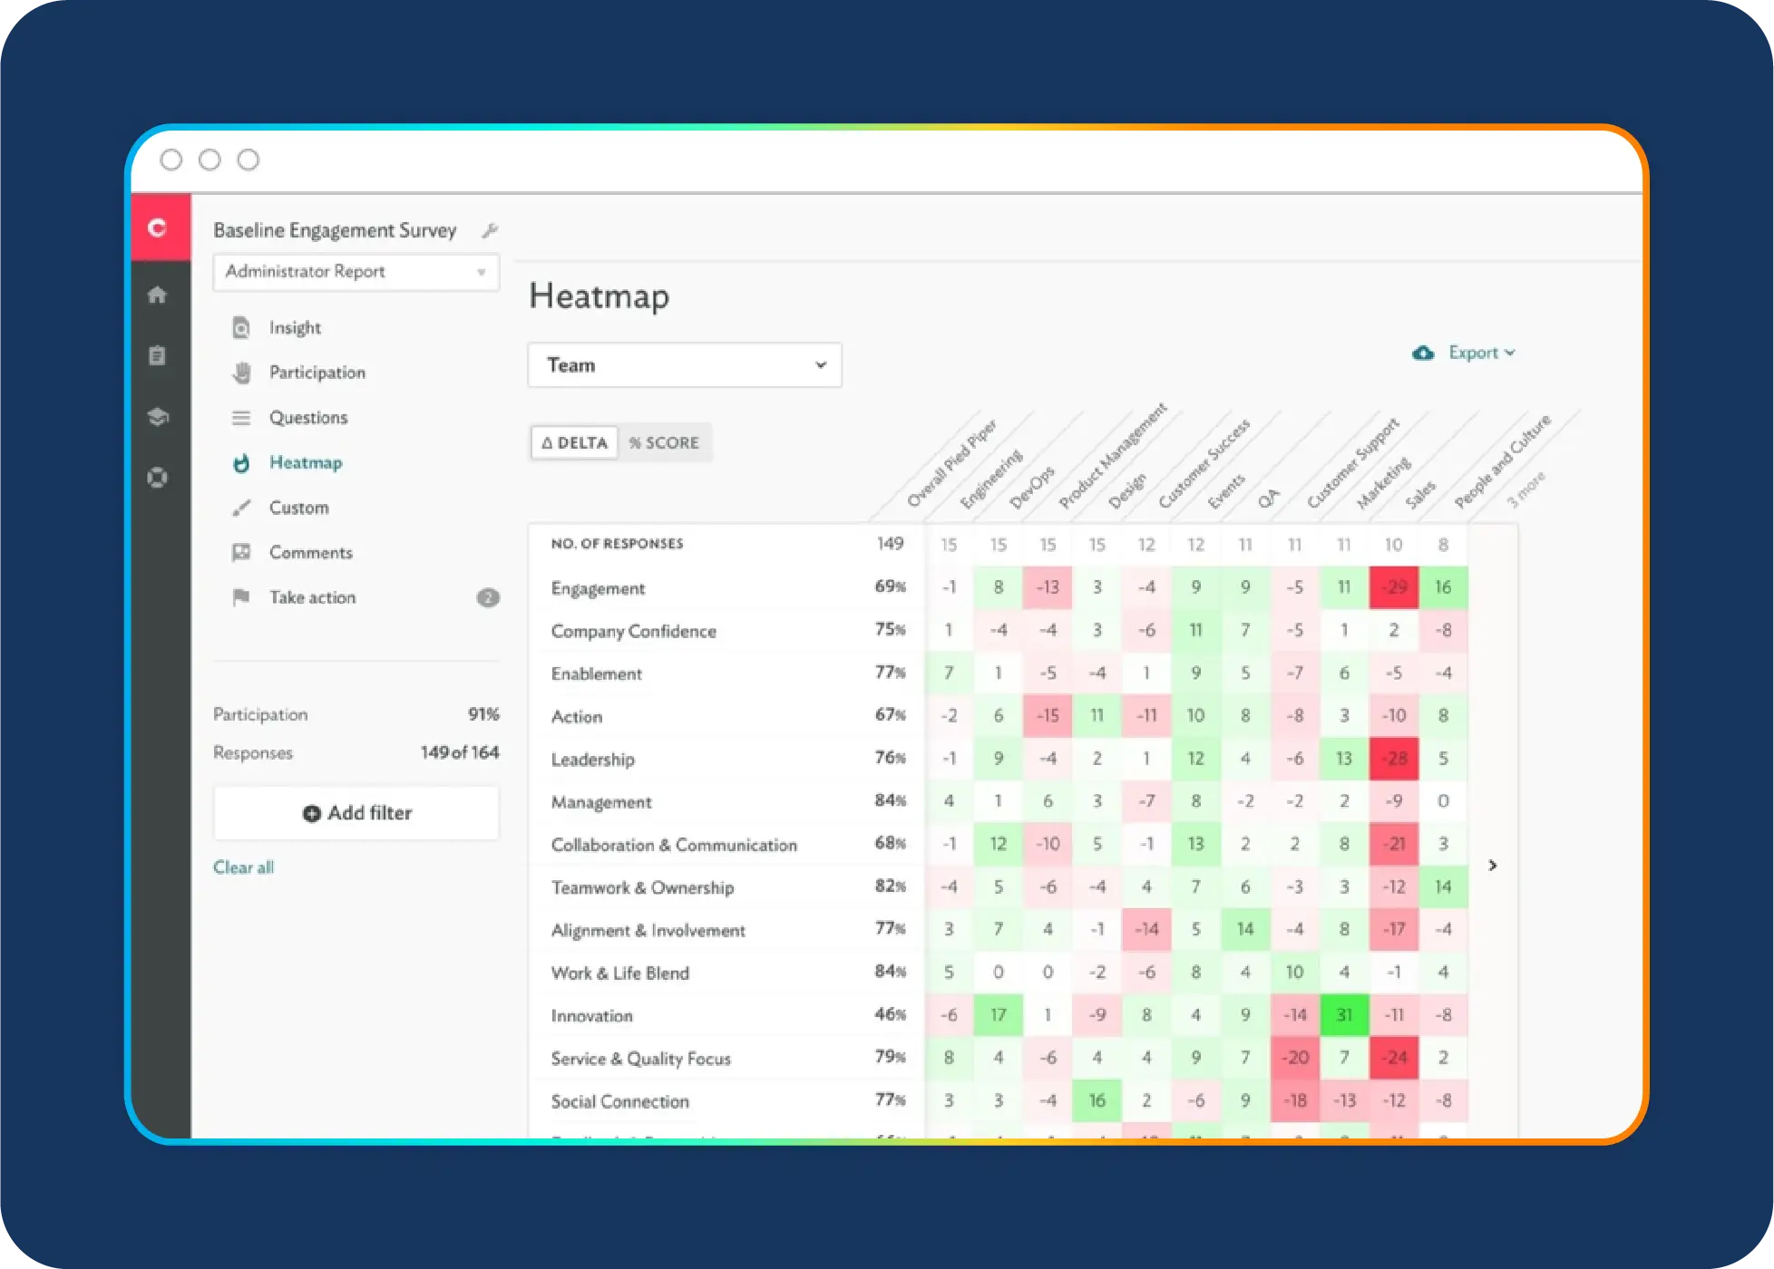Screen dimensions: 1774x1269
Task: Go to the Participation menu item
Action: pyautogui.click(x=317, y=373)
